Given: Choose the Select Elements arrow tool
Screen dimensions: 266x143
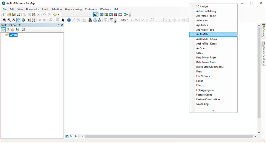Looking at the screenshot, I should tap(63, 20).
